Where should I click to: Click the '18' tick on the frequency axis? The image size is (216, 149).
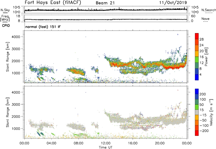pos(18,16)
